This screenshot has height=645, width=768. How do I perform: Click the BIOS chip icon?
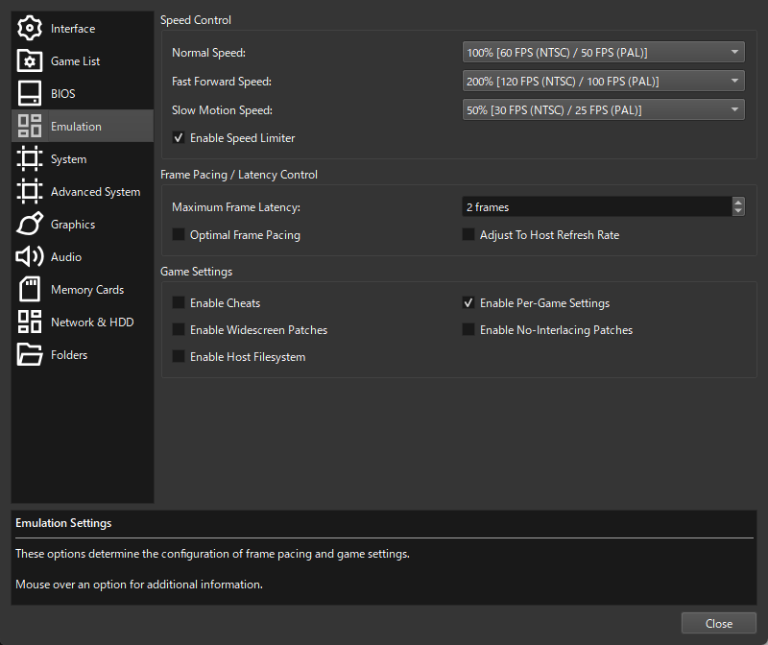tap(30, 93)
